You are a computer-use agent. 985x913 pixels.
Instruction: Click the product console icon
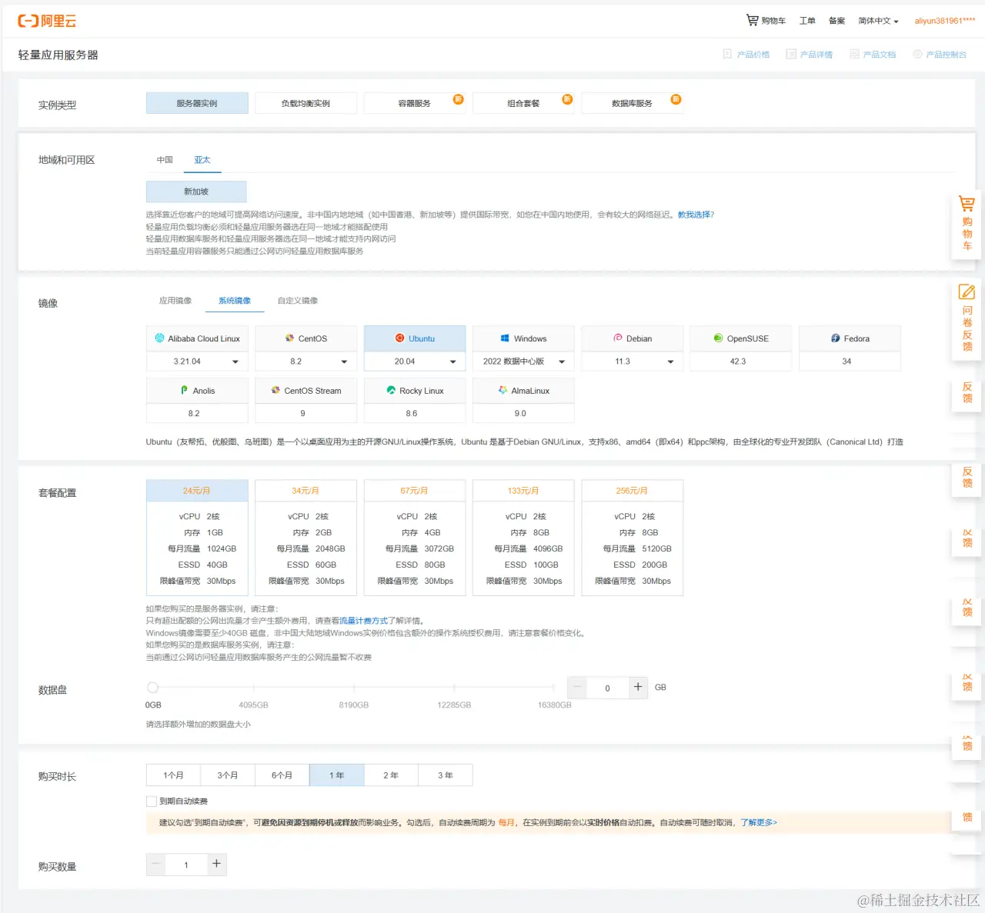pos(917,54)
